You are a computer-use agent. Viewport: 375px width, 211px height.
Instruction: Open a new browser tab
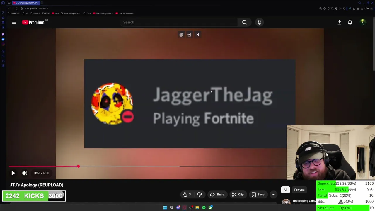coord(42,3)
